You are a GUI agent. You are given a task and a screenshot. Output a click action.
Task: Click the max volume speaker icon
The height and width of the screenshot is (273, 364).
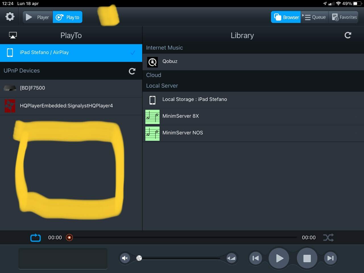231,258
